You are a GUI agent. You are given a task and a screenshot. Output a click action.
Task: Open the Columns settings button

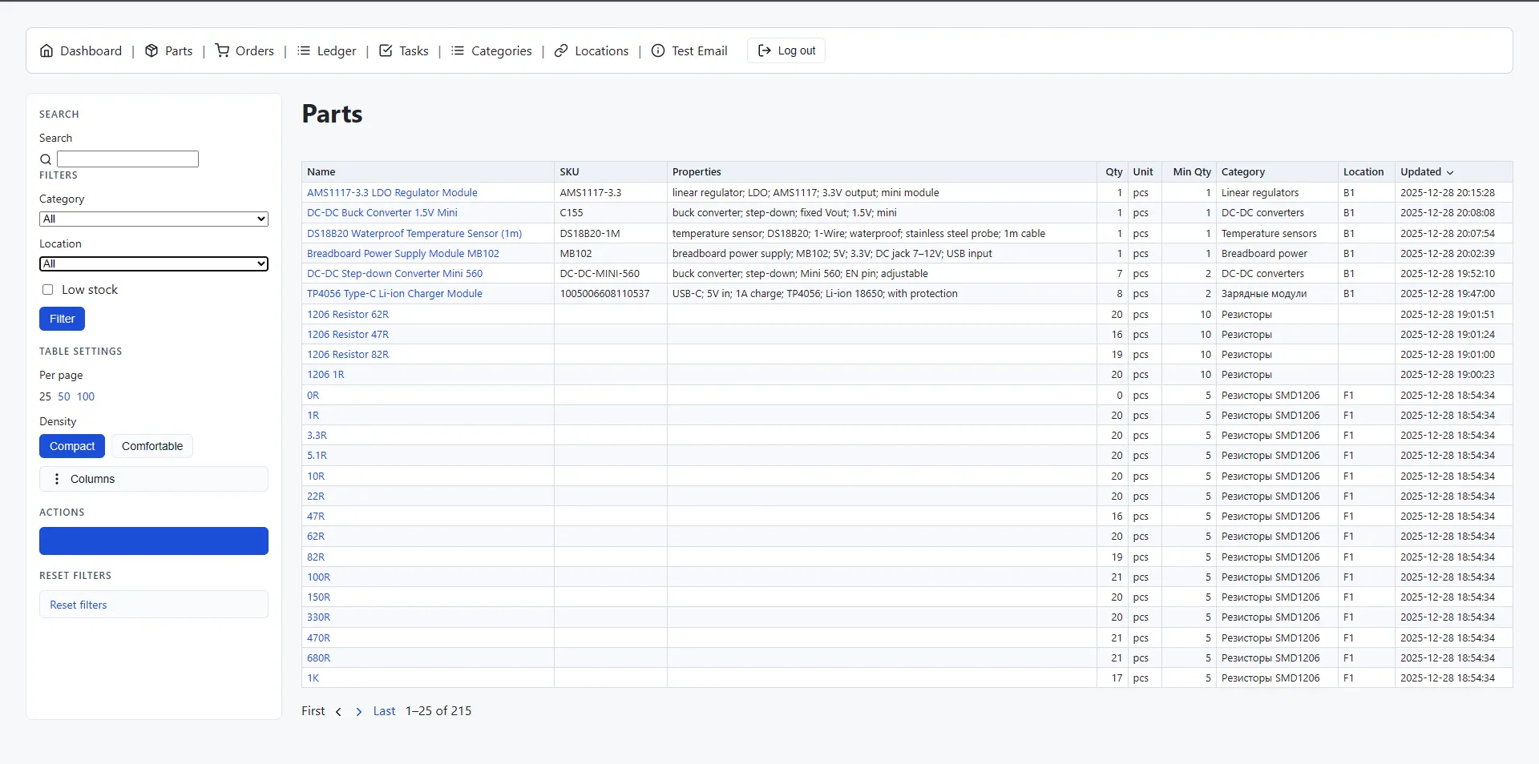point(154,479)
